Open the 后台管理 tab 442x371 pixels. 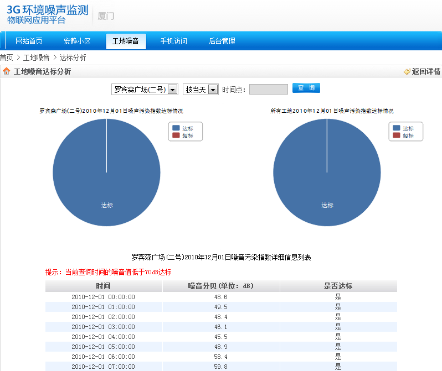(222, 41)
